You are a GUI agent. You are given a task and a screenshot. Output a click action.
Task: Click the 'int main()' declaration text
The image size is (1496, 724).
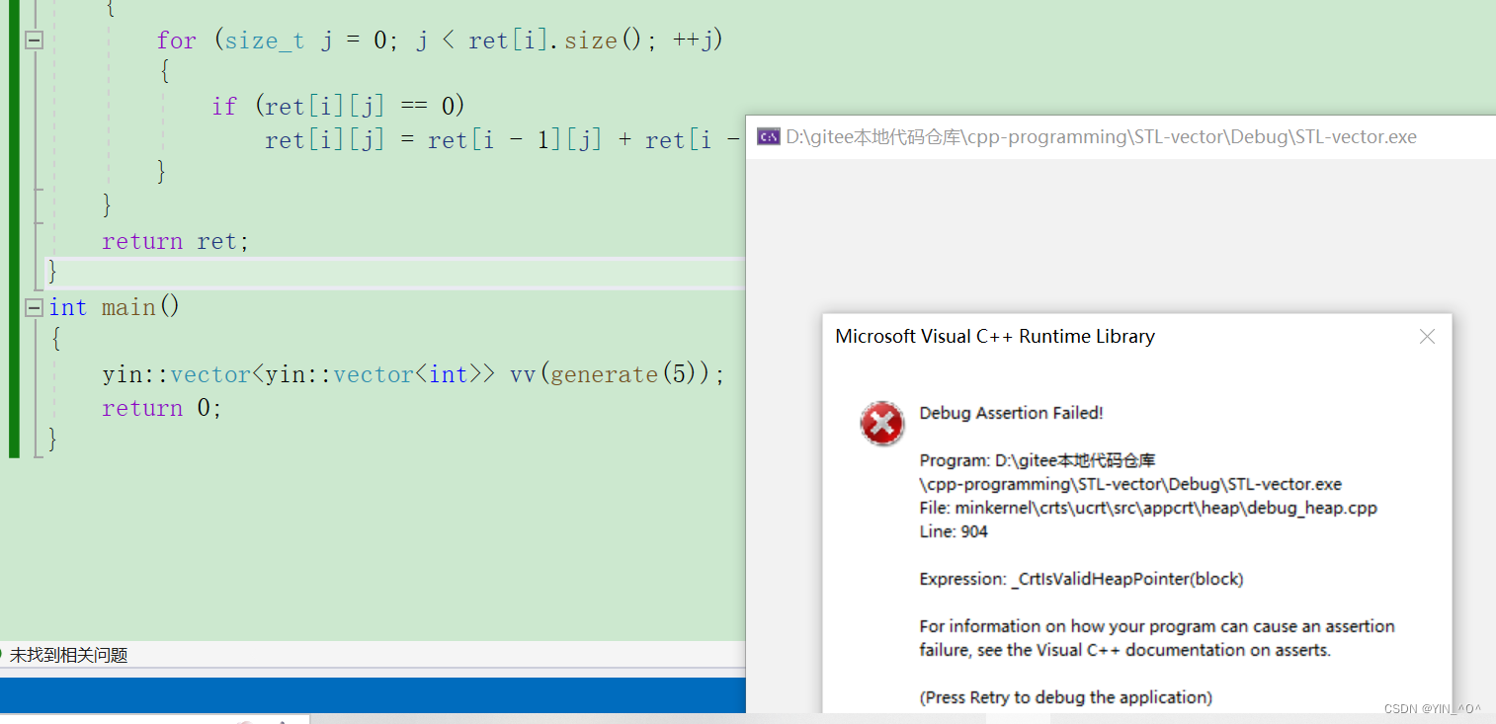(x=115, y=307)
